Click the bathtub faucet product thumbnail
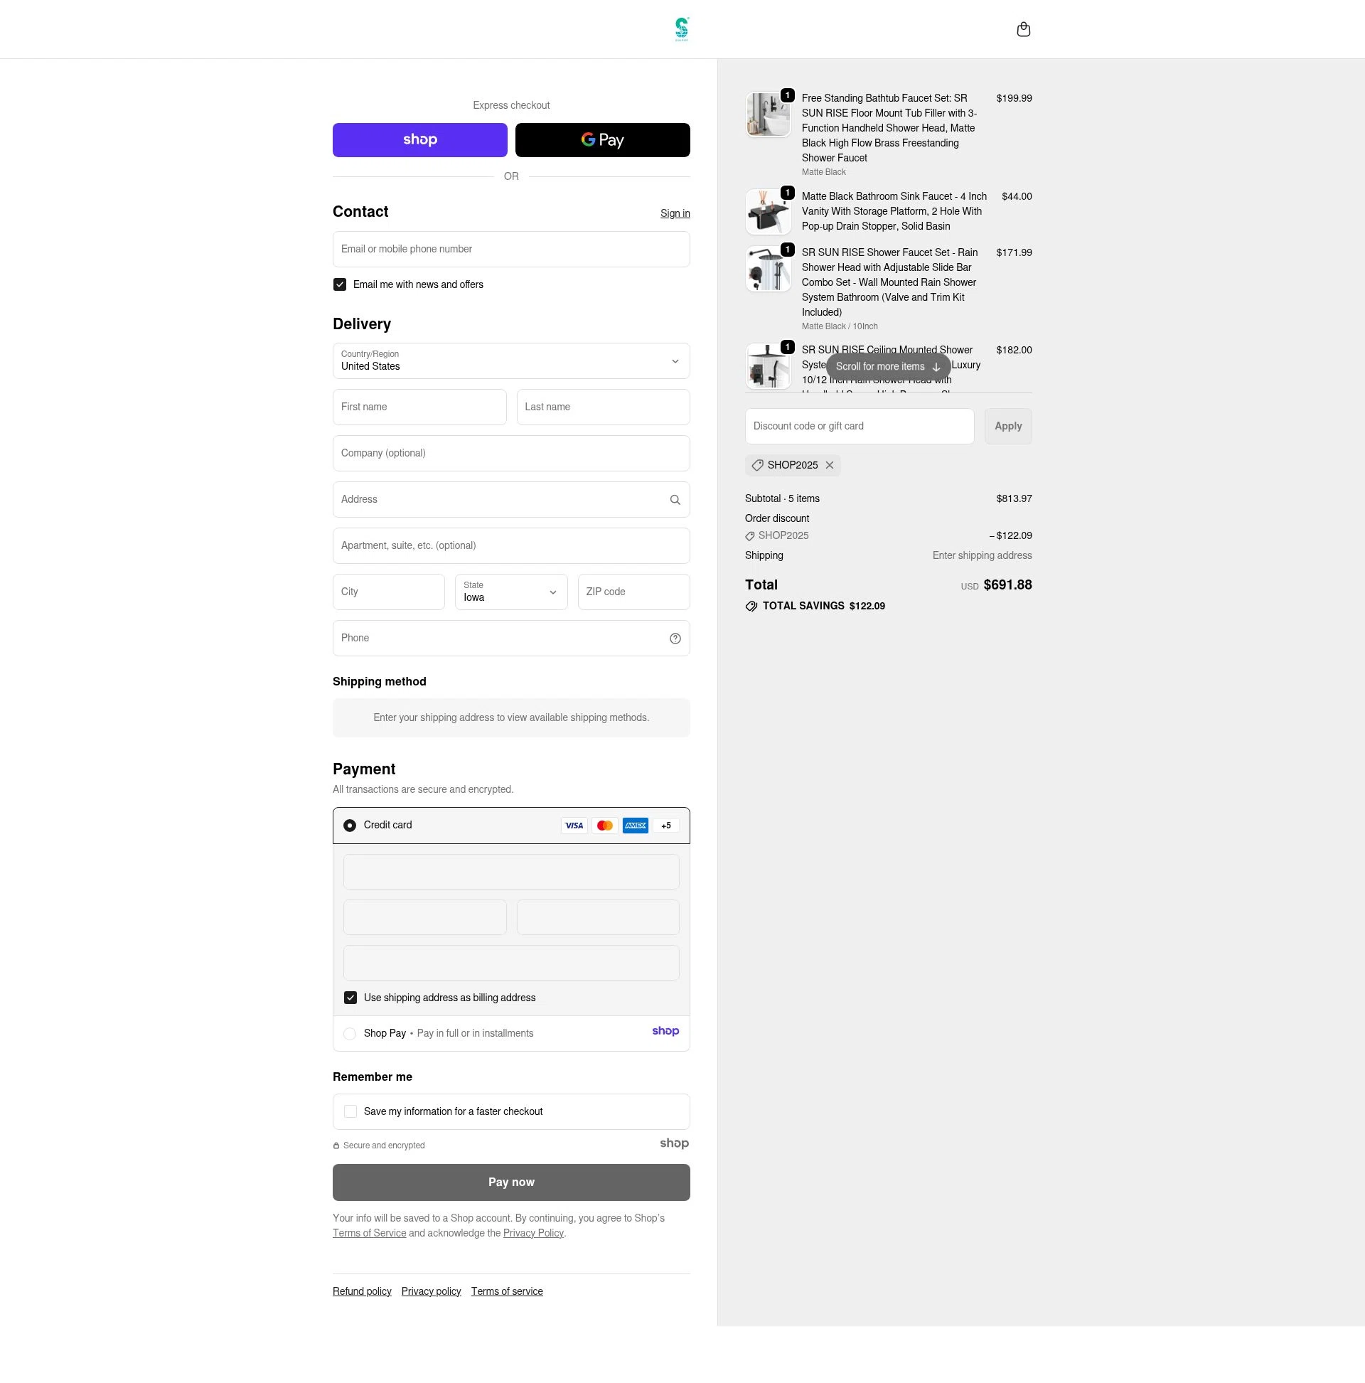 768,114
